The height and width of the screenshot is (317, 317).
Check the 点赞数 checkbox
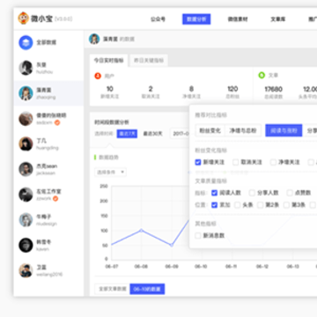[x=290, y=193]
